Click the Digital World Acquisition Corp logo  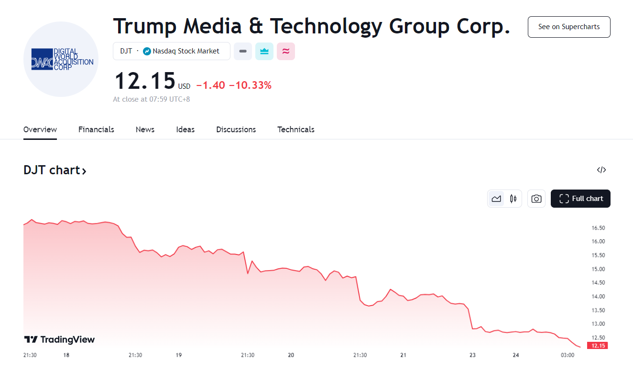pyautogui.click(x=61, y=59)
